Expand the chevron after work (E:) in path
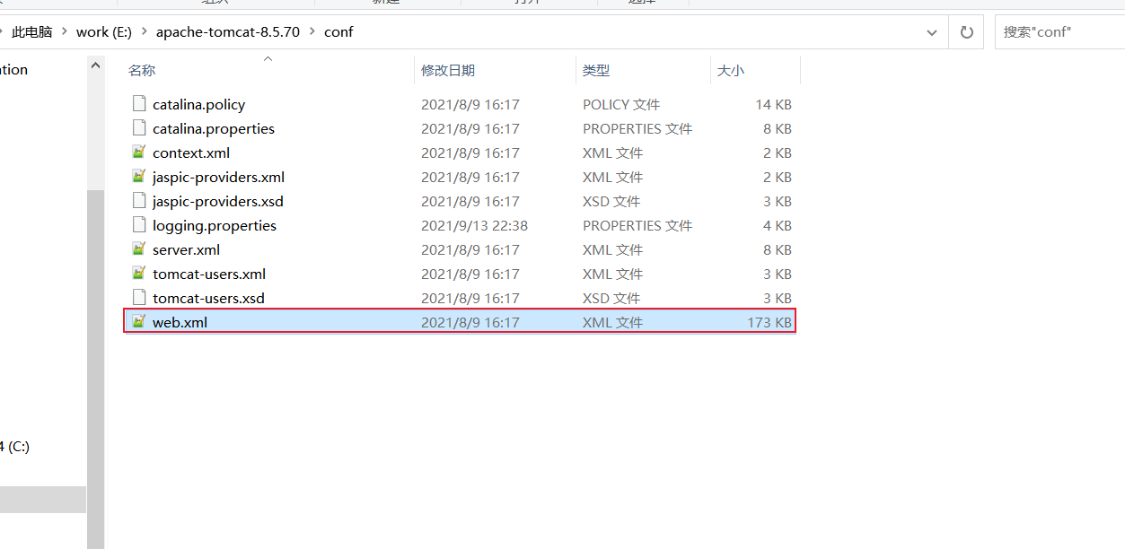This screenshot has width=1125, height=549. click(x=144, y=31)
